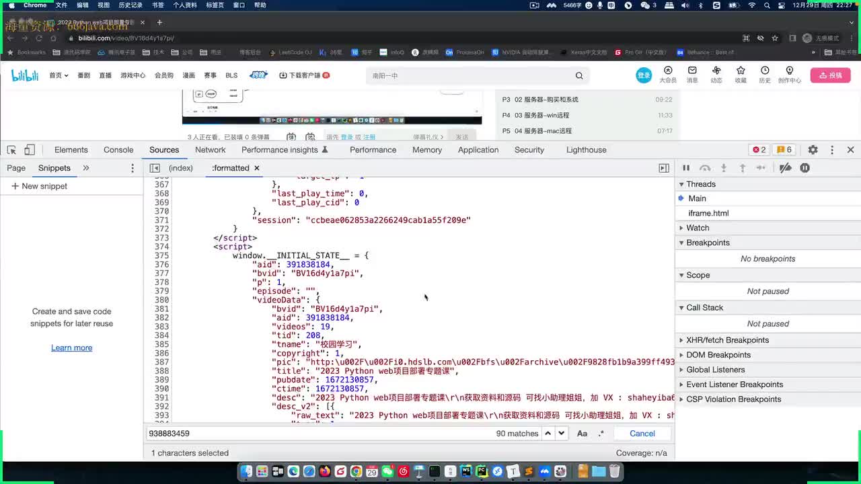Toggle the navigator sidebar panel icon
Screen dimensions: 861x484
coord(155,168)
